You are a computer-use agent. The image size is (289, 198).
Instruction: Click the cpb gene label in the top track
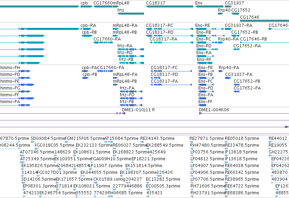(84, 3)
